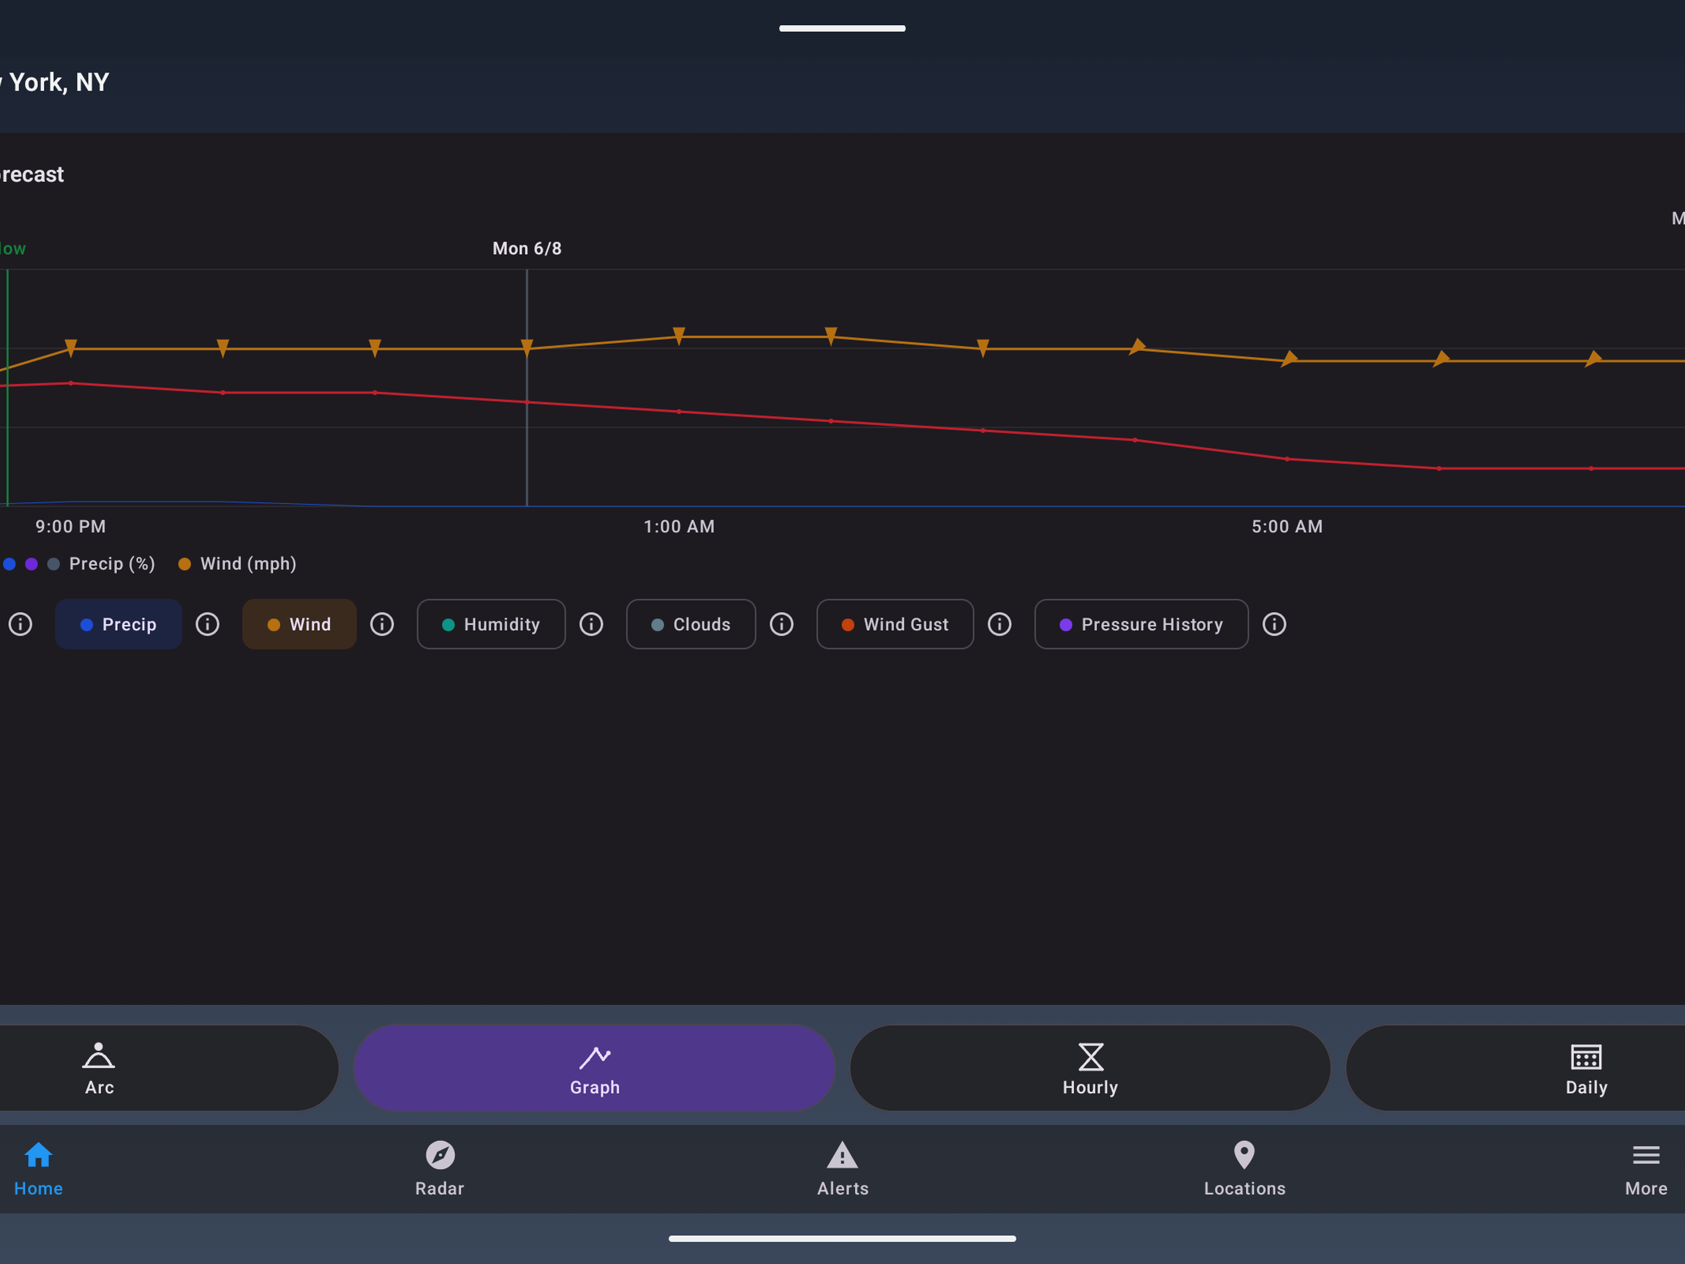Open info icon left of Precip

pyautogui.click(x=21, y=624)
